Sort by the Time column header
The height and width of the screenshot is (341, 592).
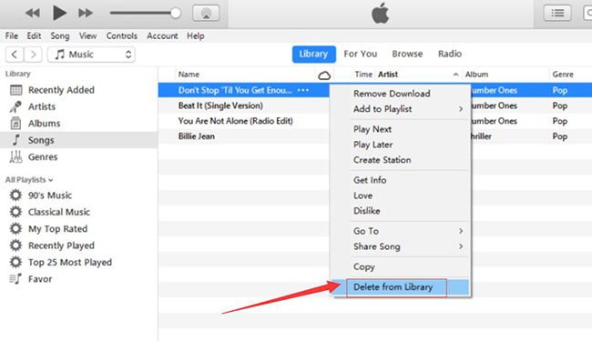(363, 75)
